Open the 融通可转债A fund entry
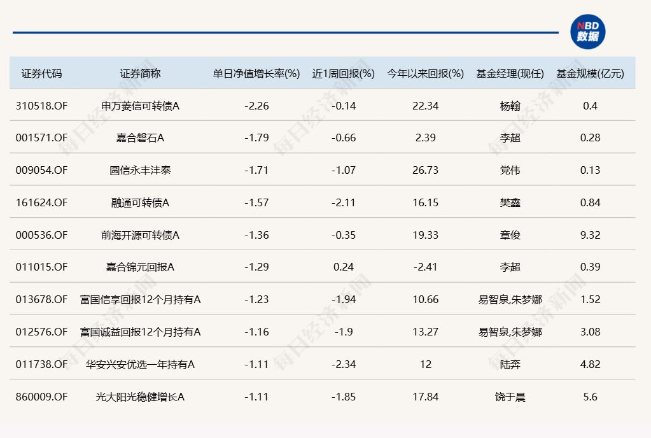 click(140, 202)
